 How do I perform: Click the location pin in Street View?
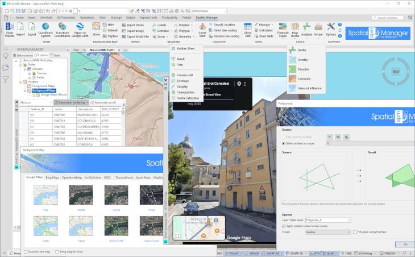(239, 84)
